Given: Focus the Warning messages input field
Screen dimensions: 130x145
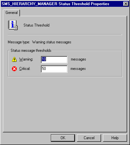Looking at the screenshot, I should [54, 60].
